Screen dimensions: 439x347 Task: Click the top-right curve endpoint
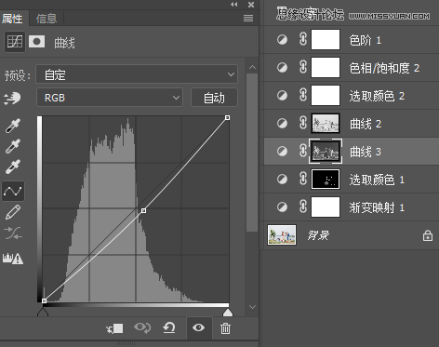click(x=227, y=117)
